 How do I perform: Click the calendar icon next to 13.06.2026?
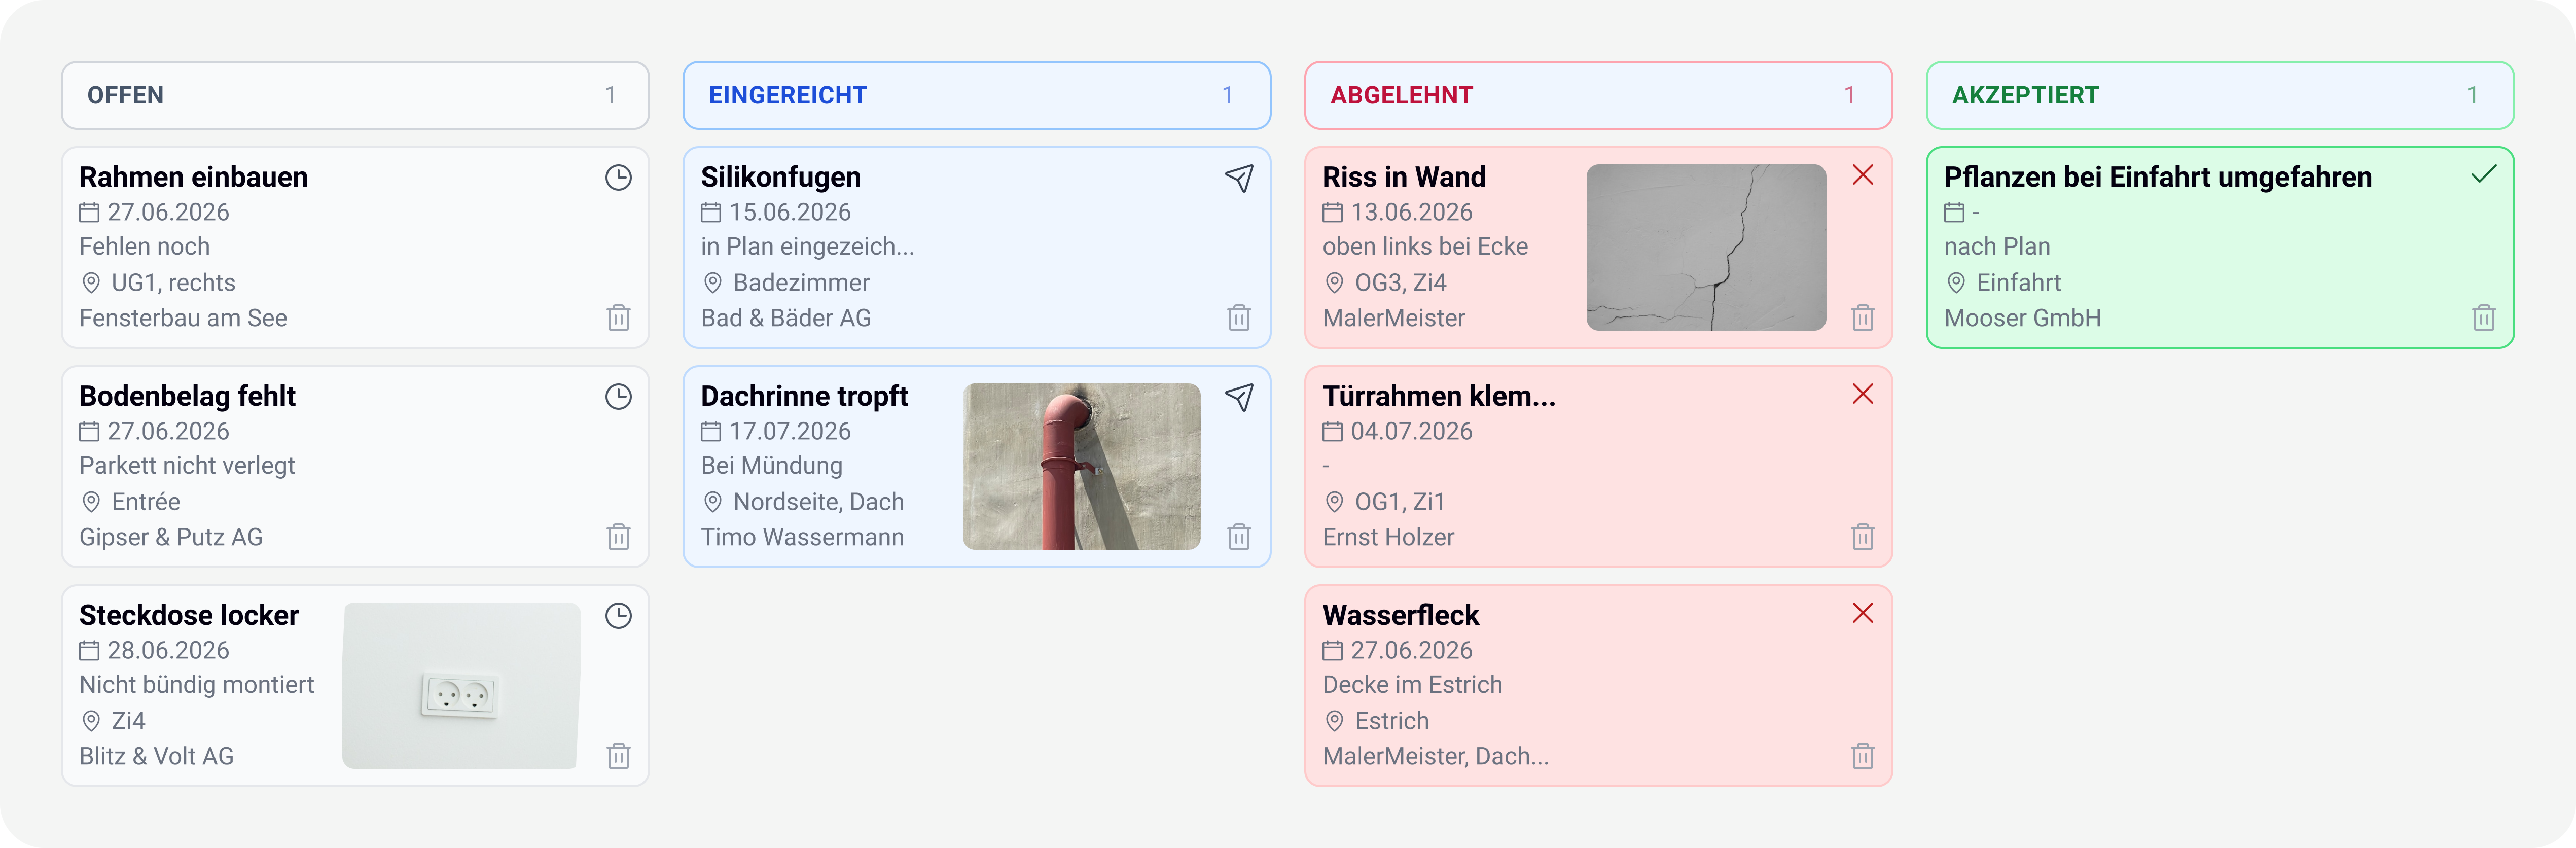pos(1332,212)
